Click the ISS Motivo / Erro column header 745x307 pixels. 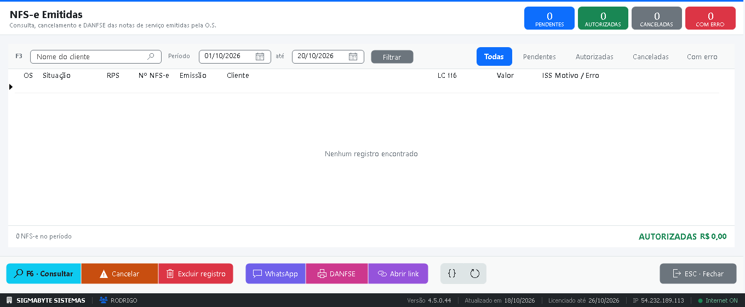[571, 76]
